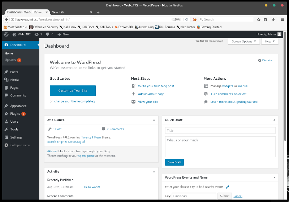The image size is (289, 202).
Task: Open the Firefox hamburger menu
Action: [x=283, y=19]
